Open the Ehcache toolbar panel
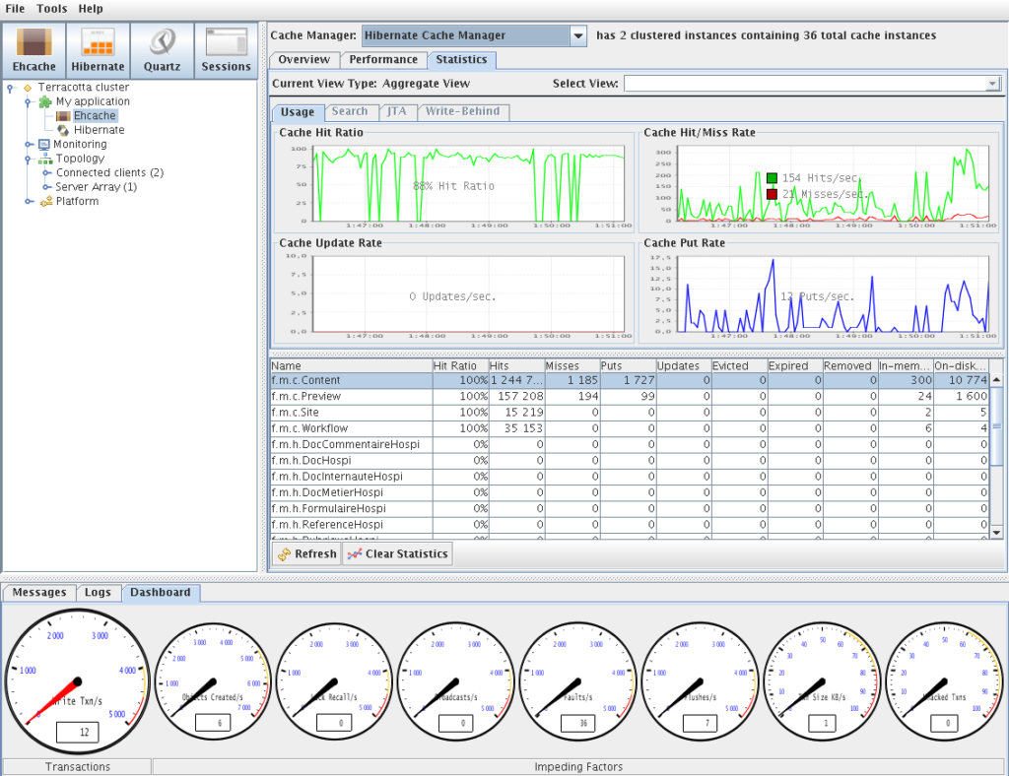 [x=34, y=51]
